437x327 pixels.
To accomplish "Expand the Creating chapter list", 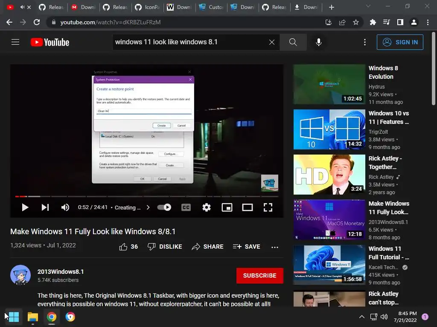I will [x=132, y=207].
